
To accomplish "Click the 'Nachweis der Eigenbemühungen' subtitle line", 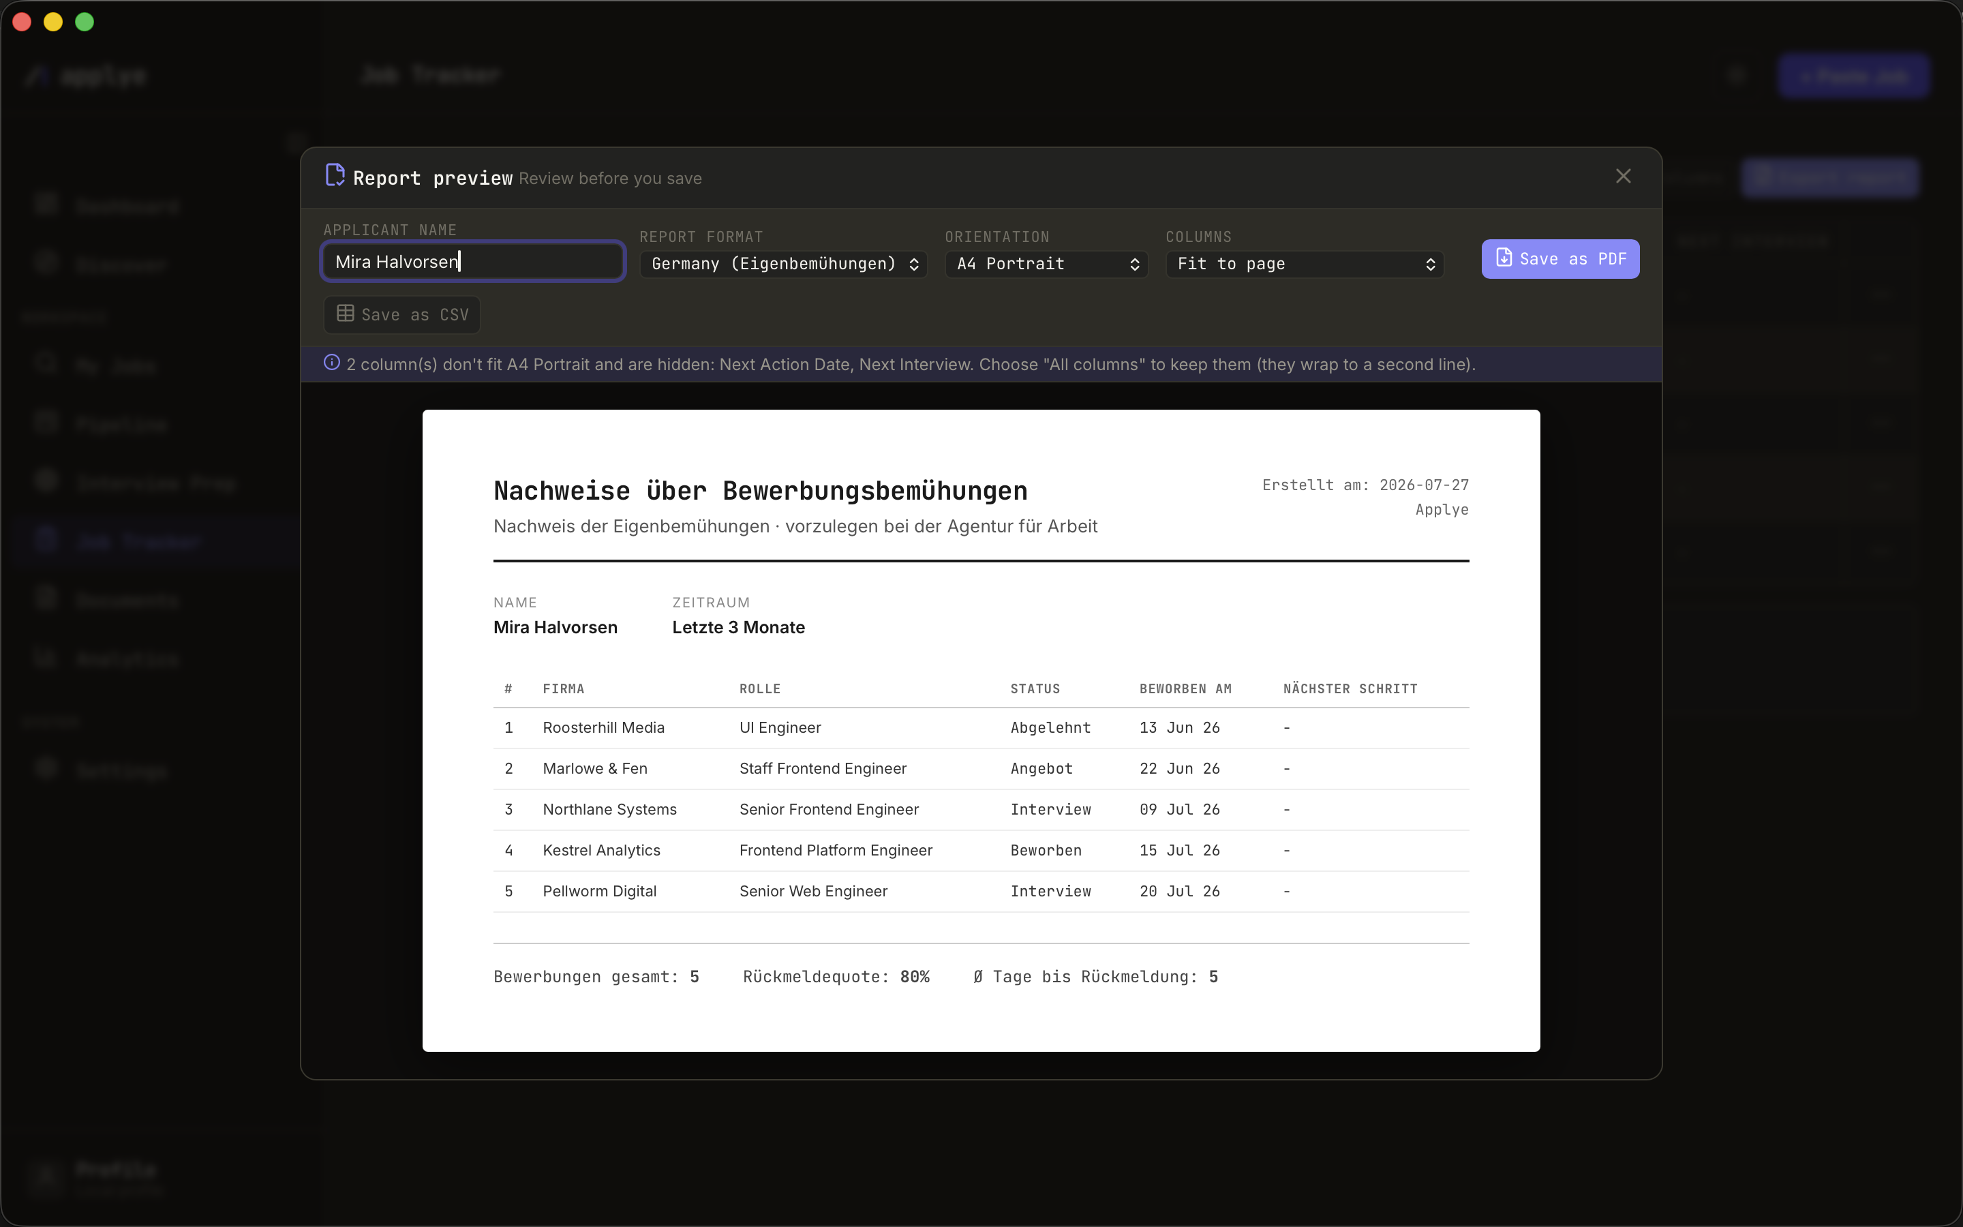I will [795, 527].
